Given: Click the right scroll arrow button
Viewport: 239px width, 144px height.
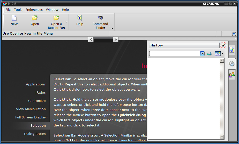Looking at the screenshot, I should pyautogui.click(x=116, y=39).
